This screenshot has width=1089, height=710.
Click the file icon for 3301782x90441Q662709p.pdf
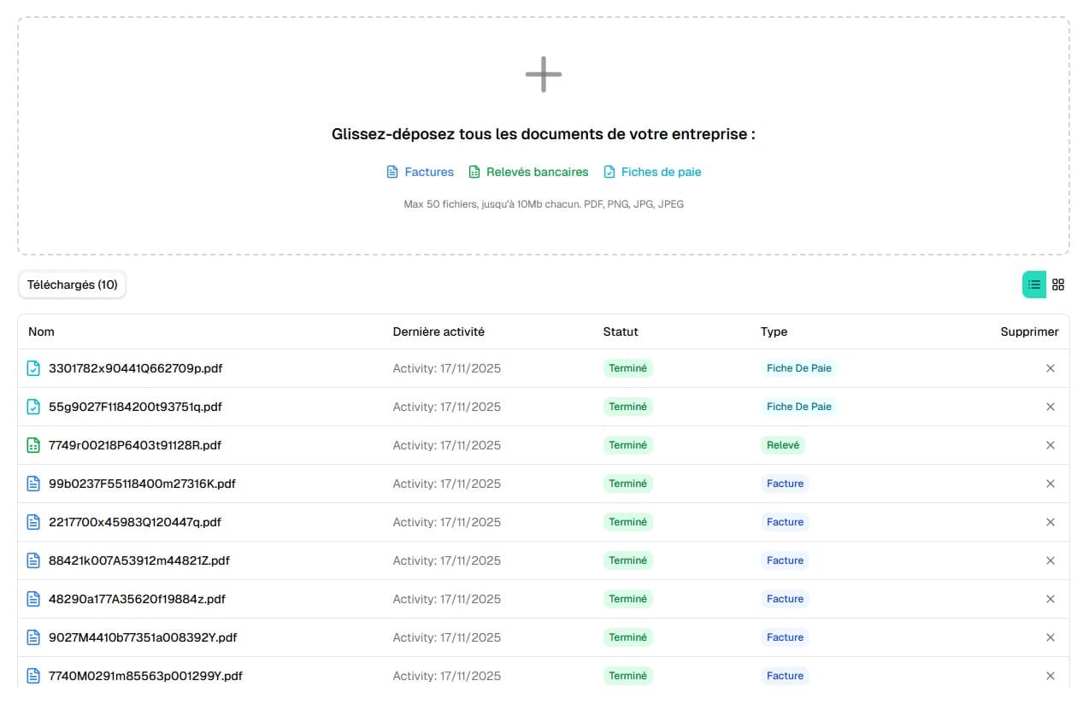pos(32,368)
